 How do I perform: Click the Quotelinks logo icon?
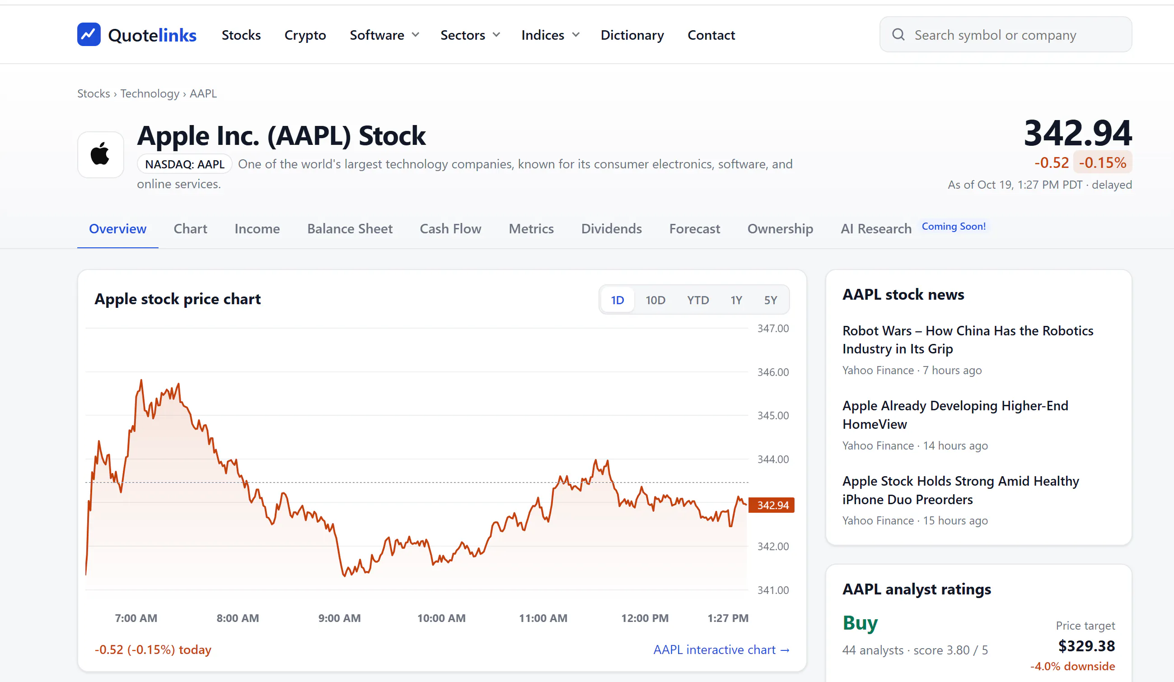point(89,34)
